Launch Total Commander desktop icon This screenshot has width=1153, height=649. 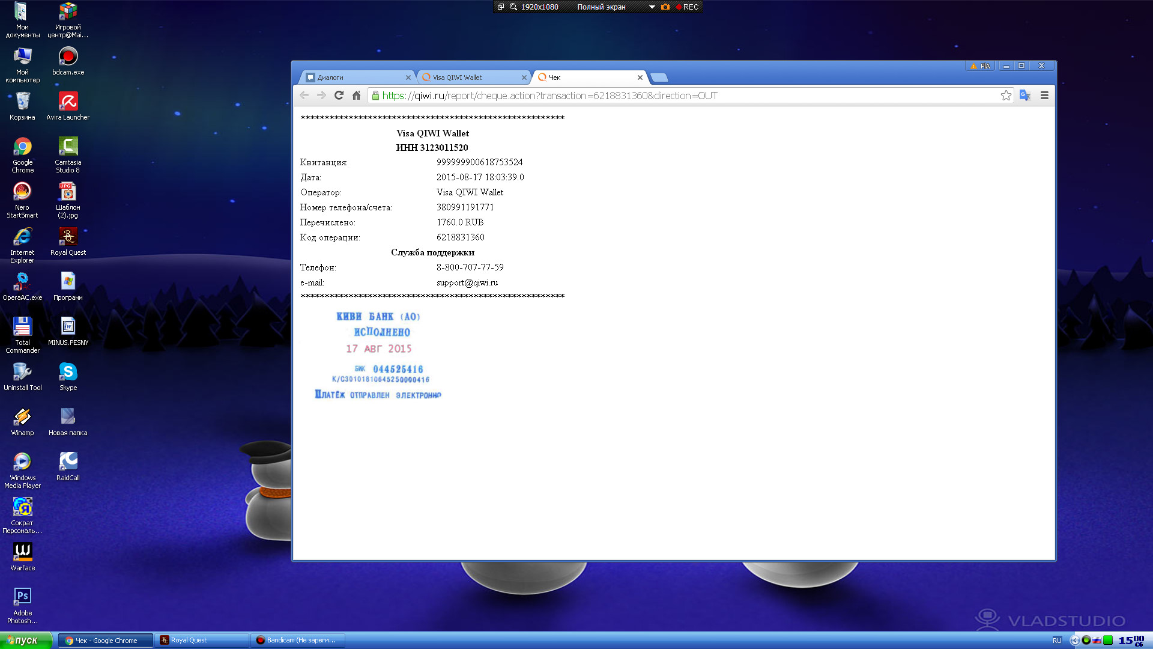pos(22,335)
